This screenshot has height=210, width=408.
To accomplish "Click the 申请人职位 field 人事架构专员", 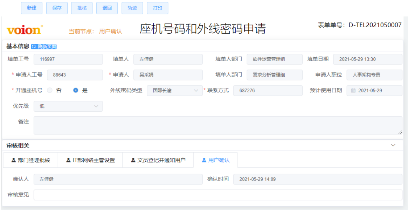I will (374, 75).
